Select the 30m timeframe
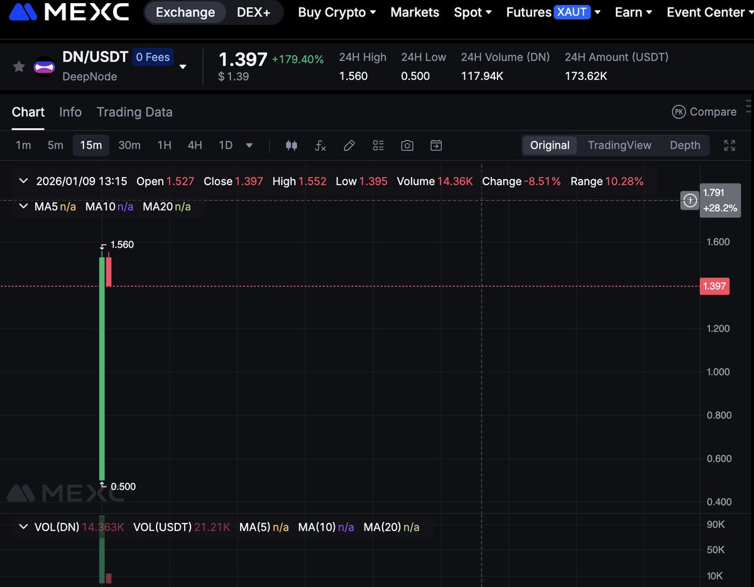The width and height of the screenshot is (754, 587). 129,145
